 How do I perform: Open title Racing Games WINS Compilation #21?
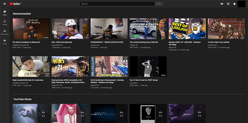[x=69, y=81]
